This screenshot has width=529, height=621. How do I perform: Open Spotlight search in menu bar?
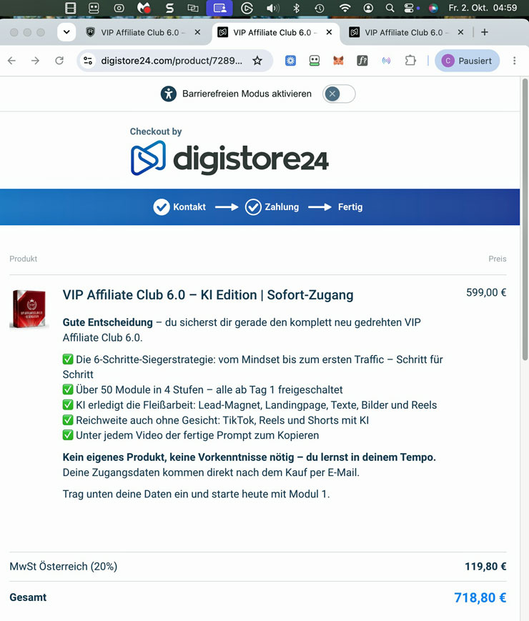(390, 8)
